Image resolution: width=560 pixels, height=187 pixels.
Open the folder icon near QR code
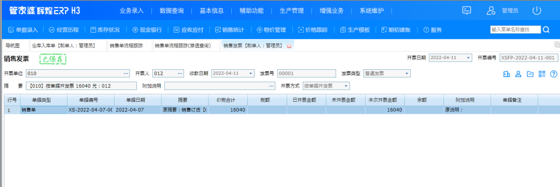pos(530,74)
